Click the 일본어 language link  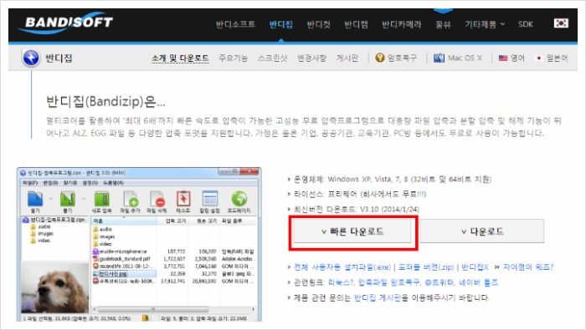click(557, 58)
